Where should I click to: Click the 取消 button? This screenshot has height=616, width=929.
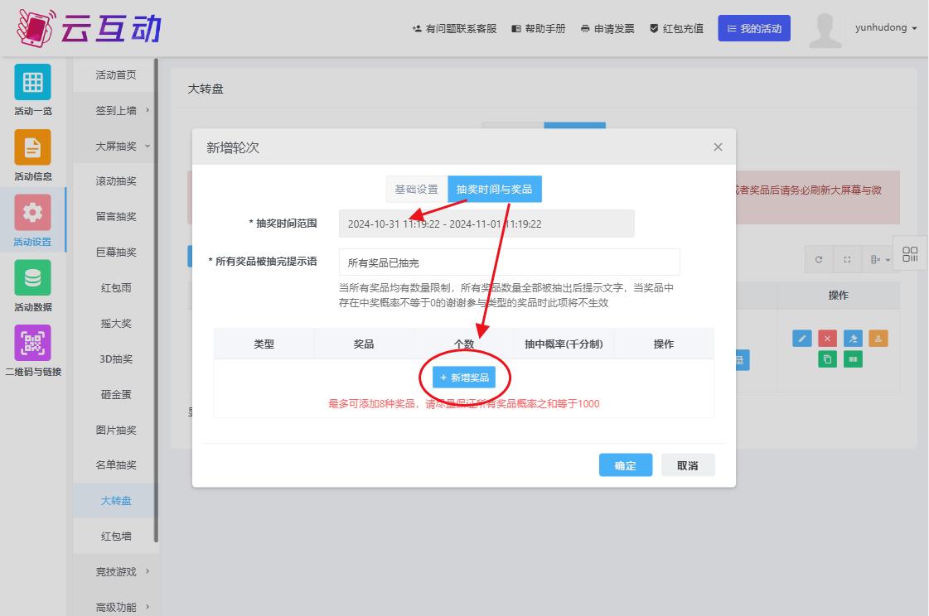coord(687,465)
